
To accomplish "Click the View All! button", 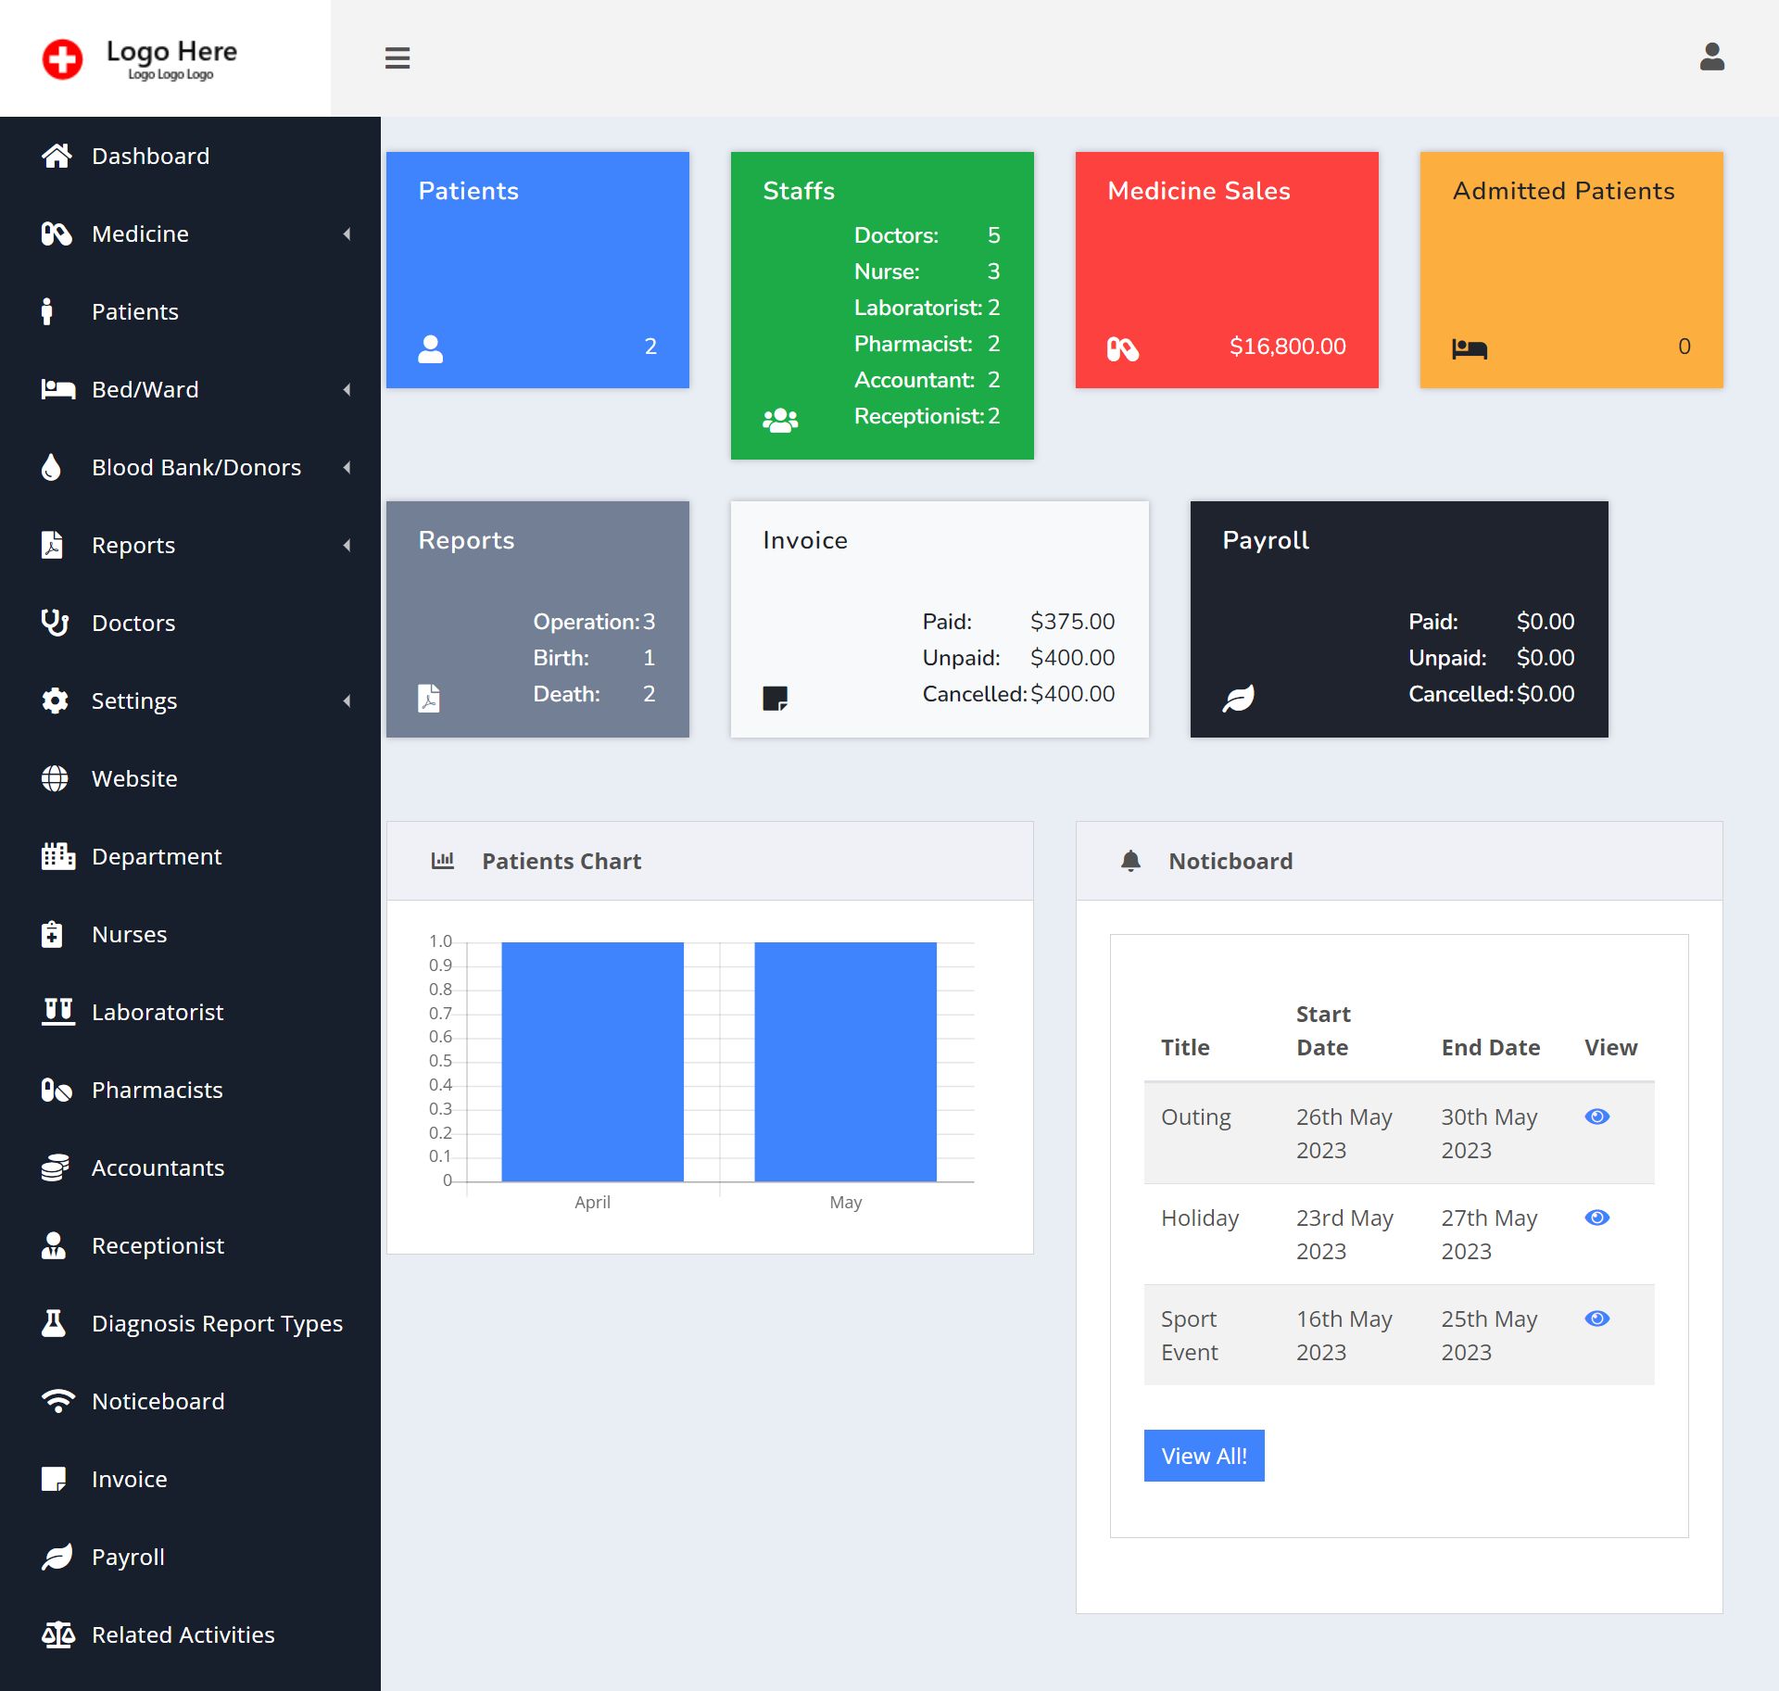I will tap(1204, 1456).
